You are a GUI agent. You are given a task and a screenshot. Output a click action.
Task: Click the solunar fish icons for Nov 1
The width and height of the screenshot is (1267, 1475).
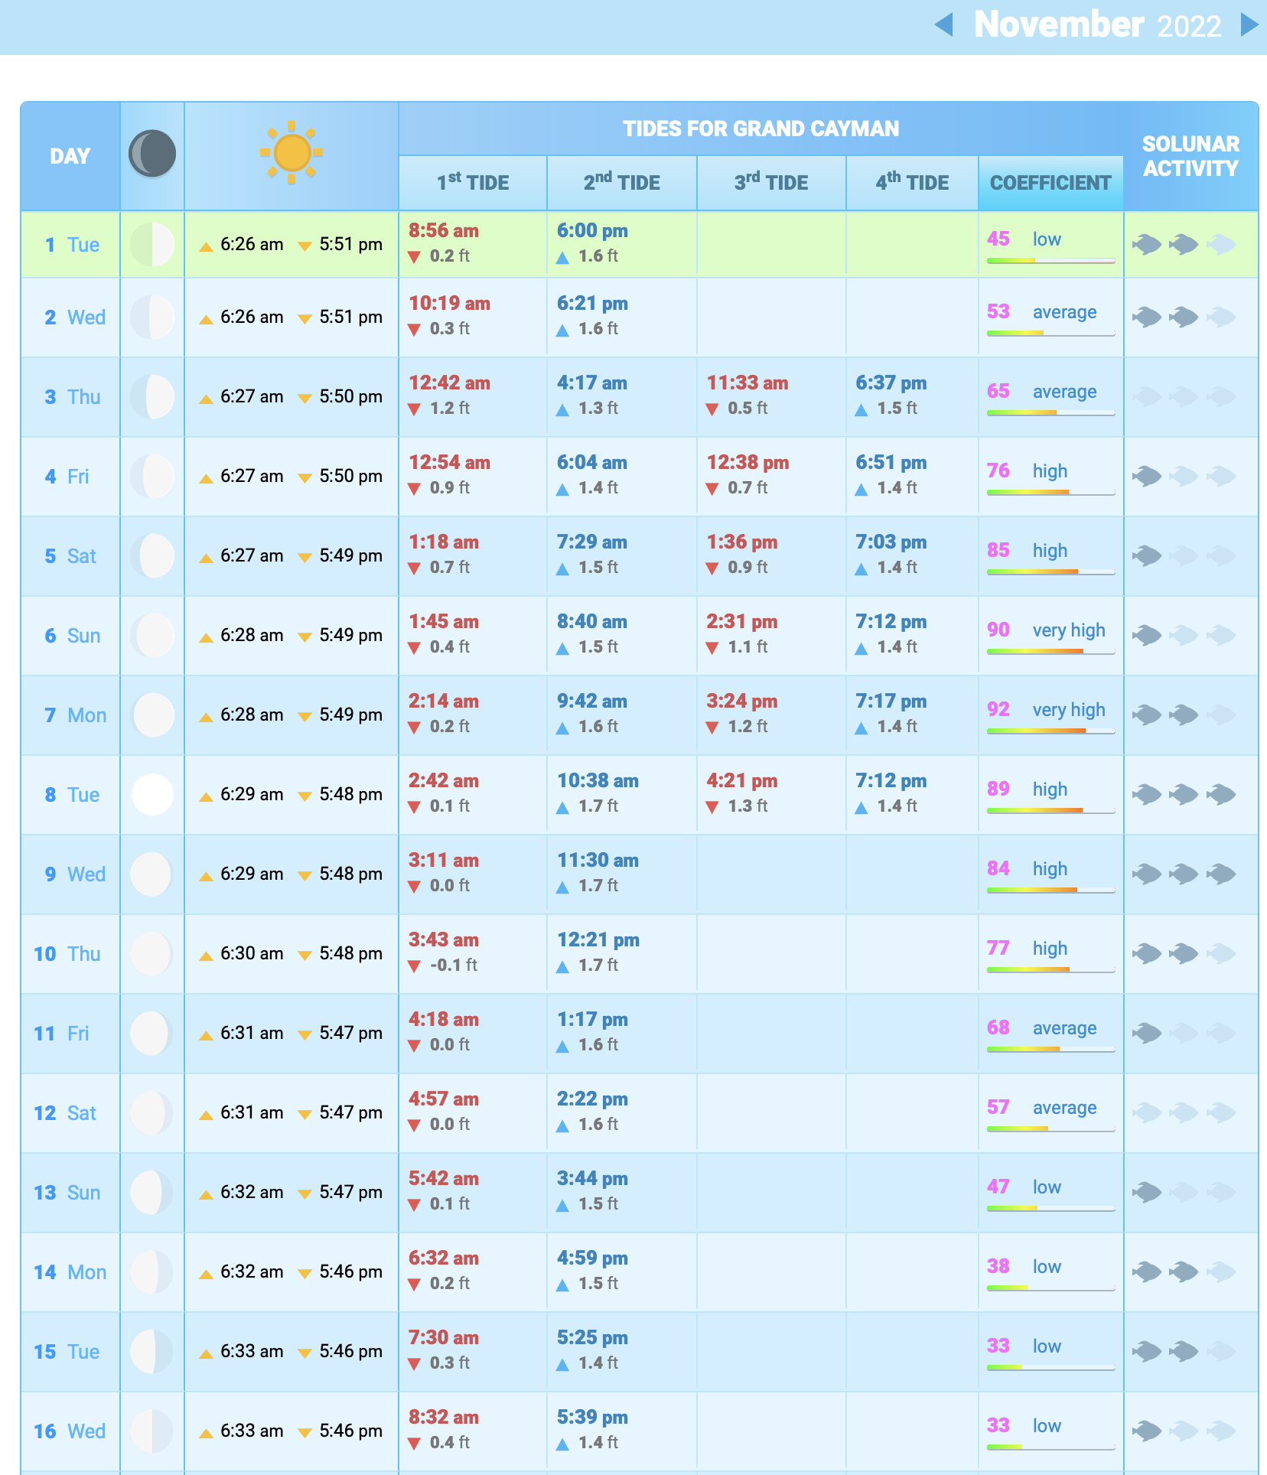pos(1184,245)
